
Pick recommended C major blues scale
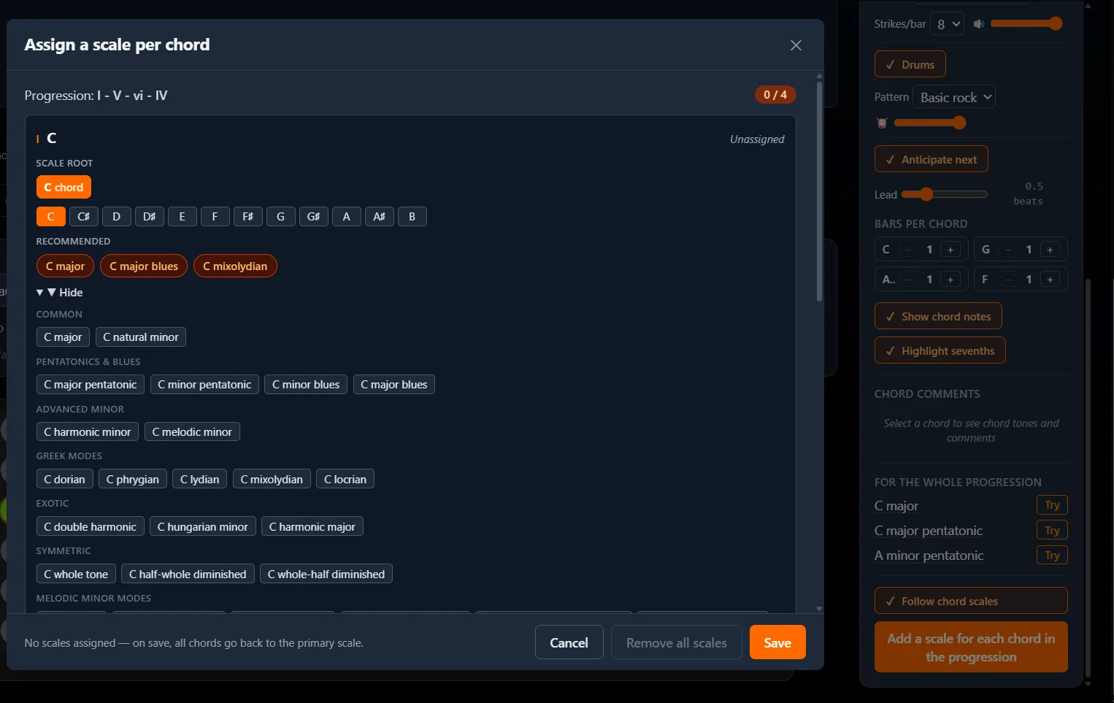click(144, 266)
